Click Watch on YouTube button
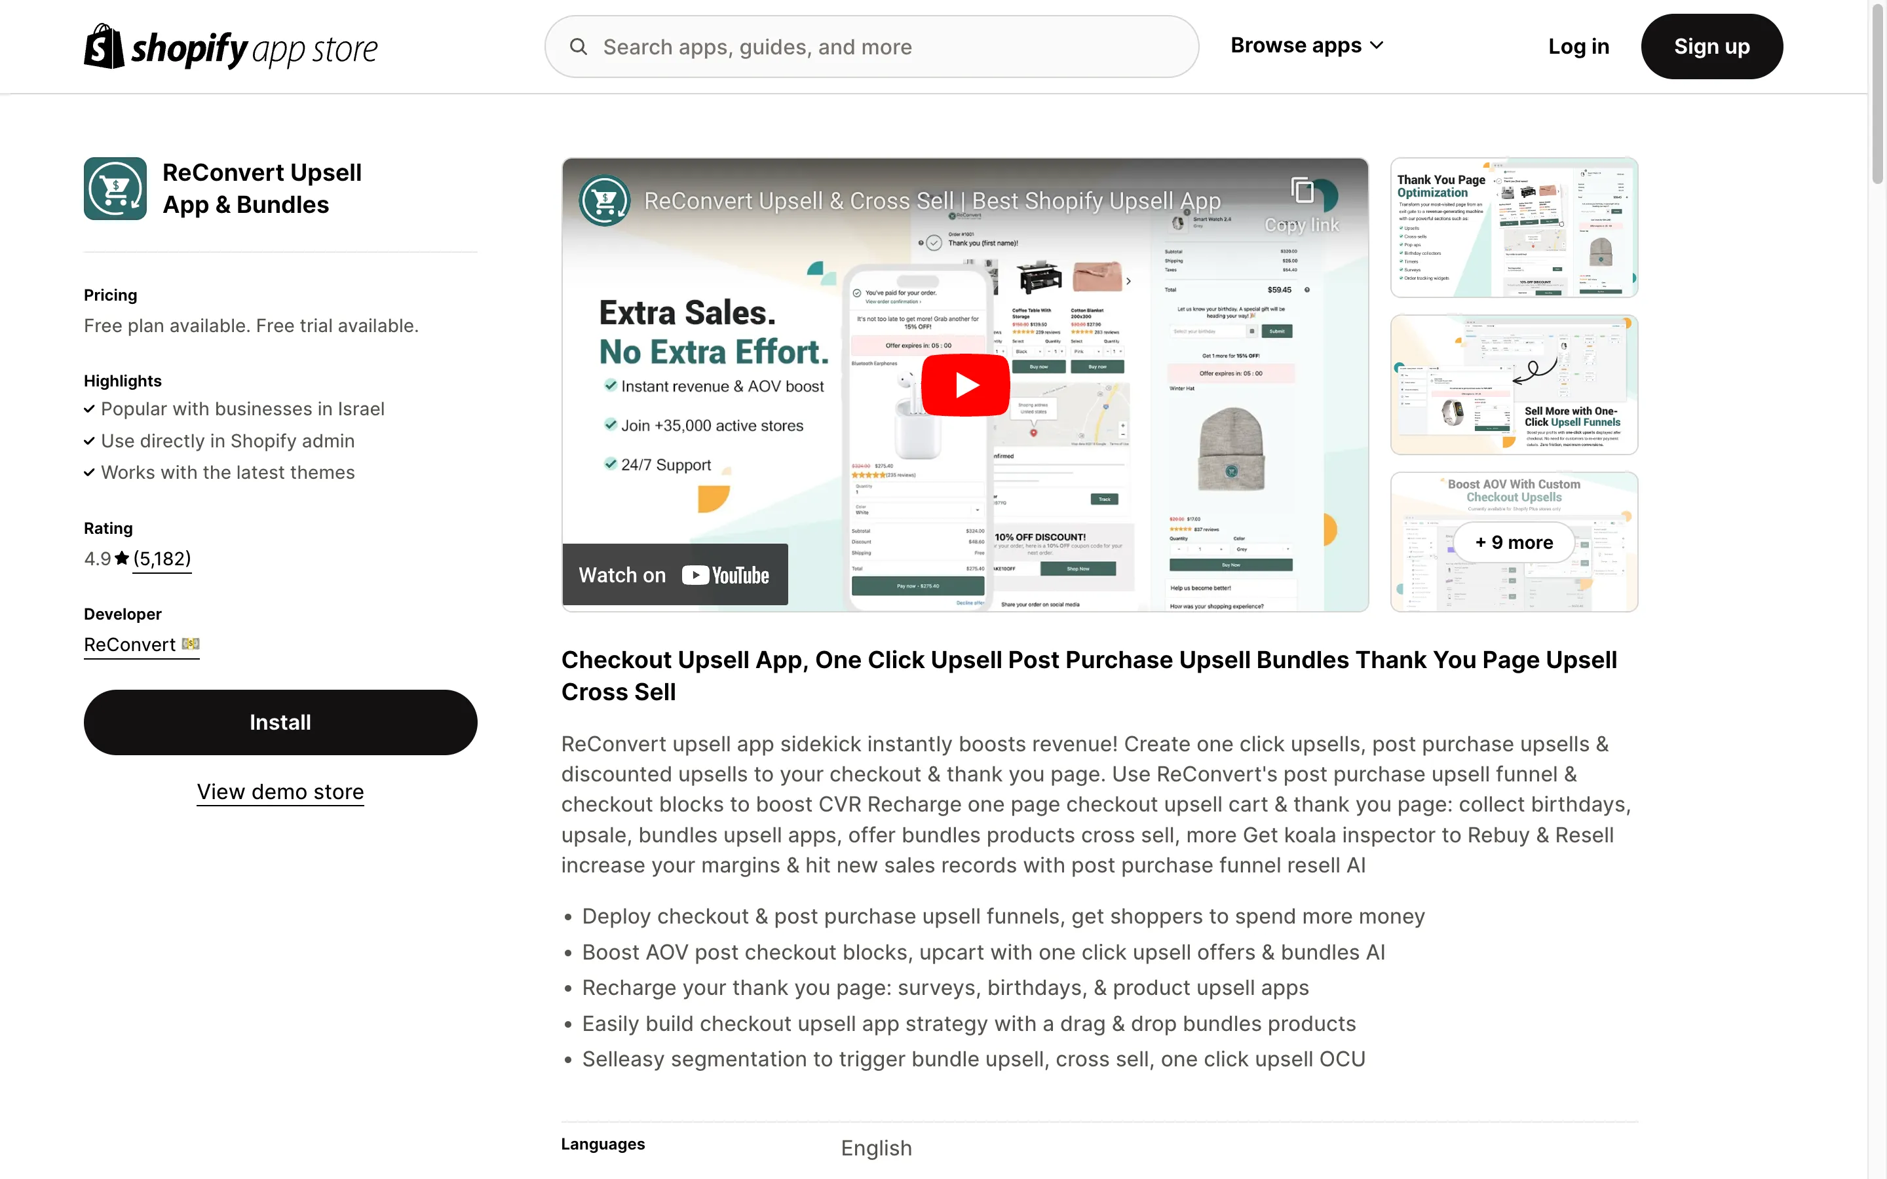The height and width of the screenshot is (1179, 1887). [676, 574]
